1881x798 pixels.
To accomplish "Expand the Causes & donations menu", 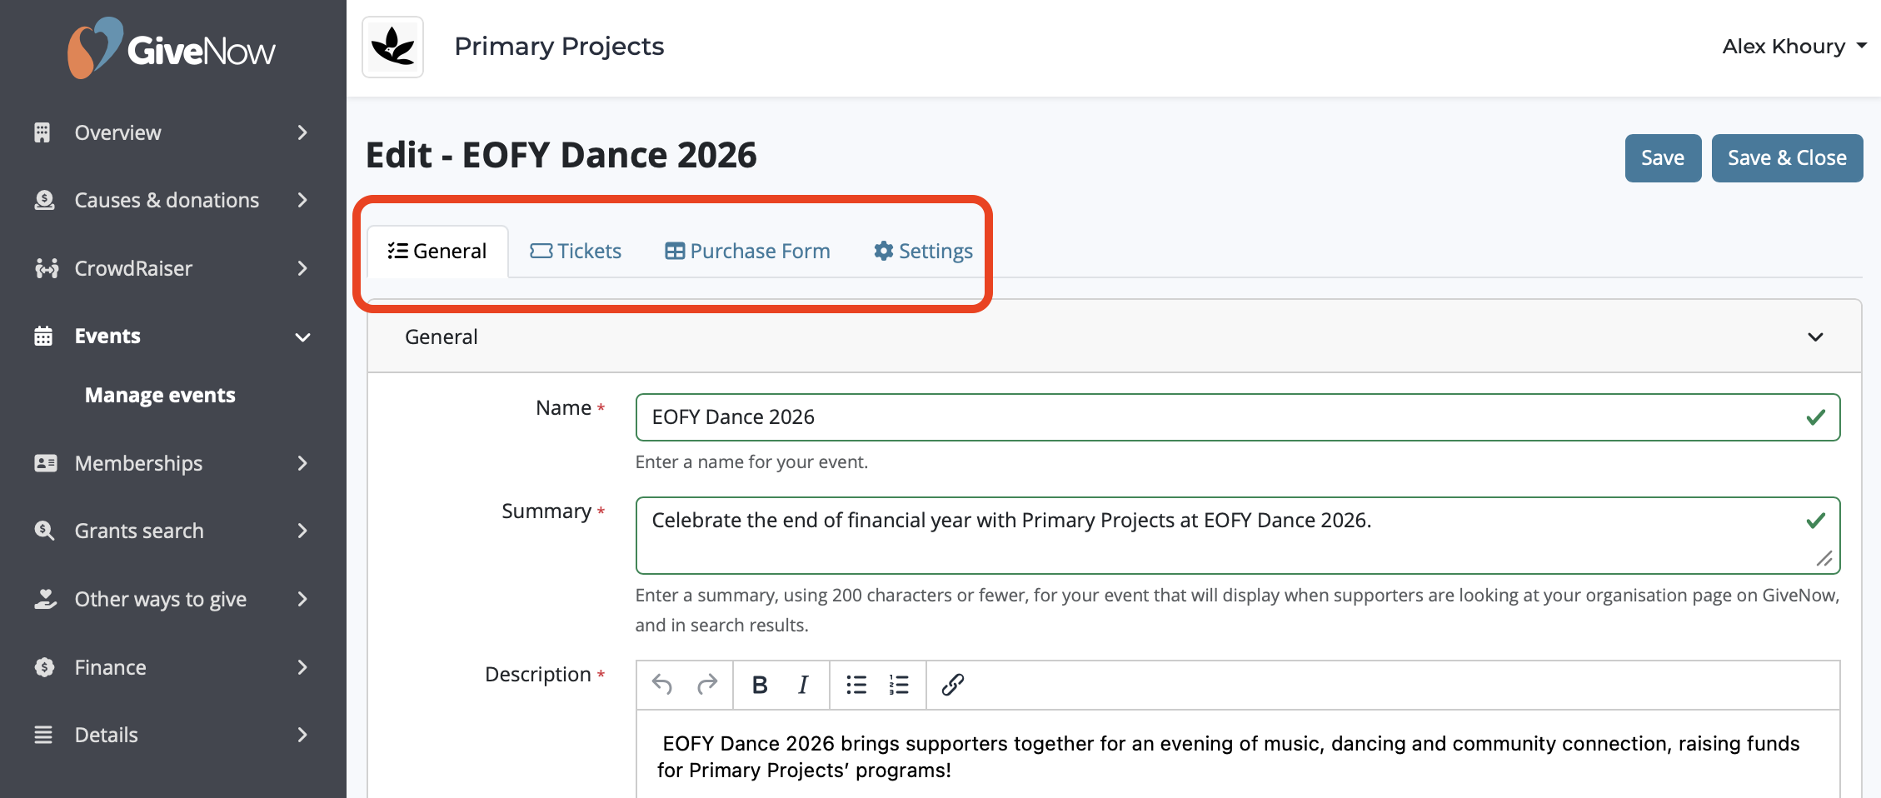I will click(172, 200).
